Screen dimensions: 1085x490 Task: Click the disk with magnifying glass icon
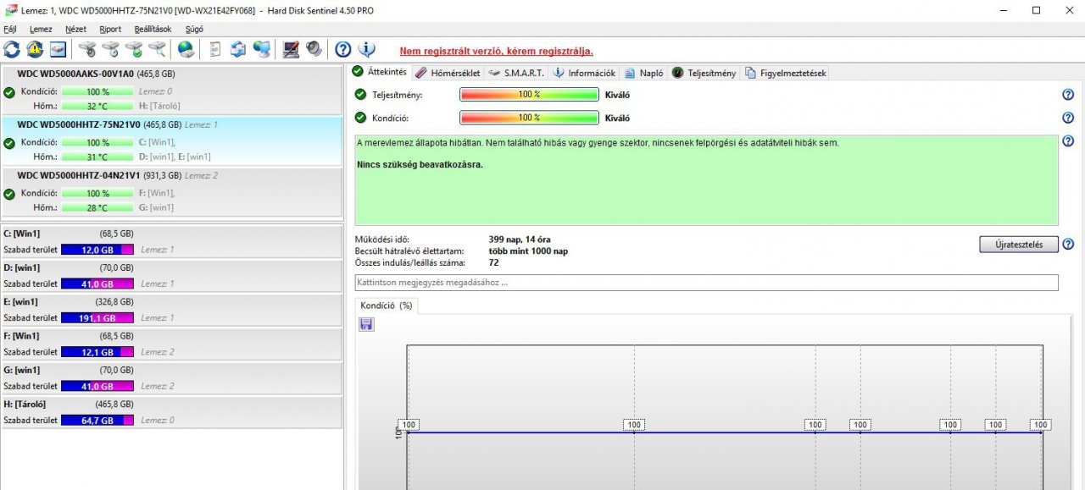(156, 49)
